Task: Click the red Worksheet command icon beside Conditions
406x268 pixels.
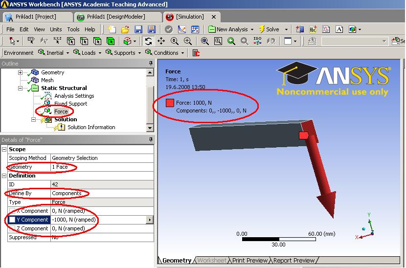Action: pos(196,53)
